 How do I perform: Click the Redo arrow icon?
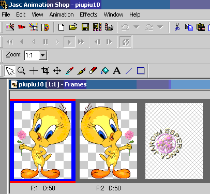click(149, 27)
